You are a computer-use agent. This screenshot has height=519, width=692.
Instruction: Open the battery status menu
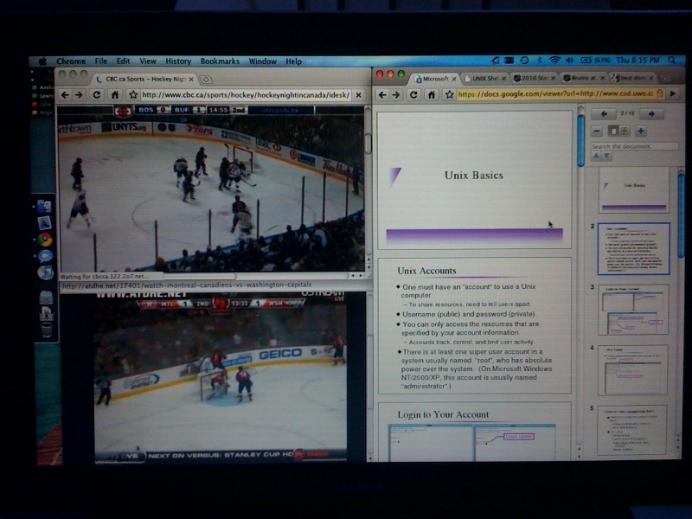click(596, 61)
